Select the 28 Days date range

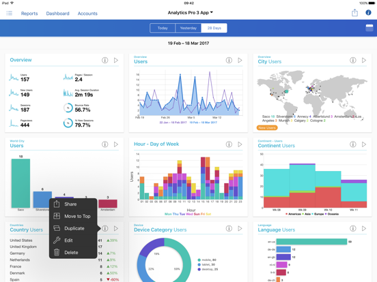click(214, 28)
